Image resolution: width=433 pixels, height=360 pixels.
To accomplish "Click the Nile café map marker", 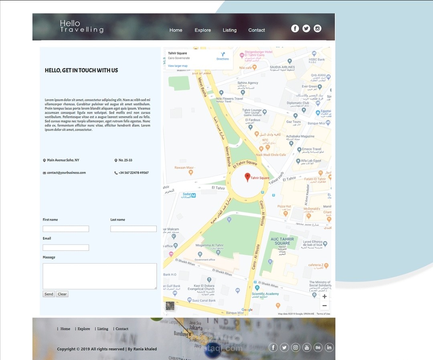I will pyautogui.click(x=255, y=67).
